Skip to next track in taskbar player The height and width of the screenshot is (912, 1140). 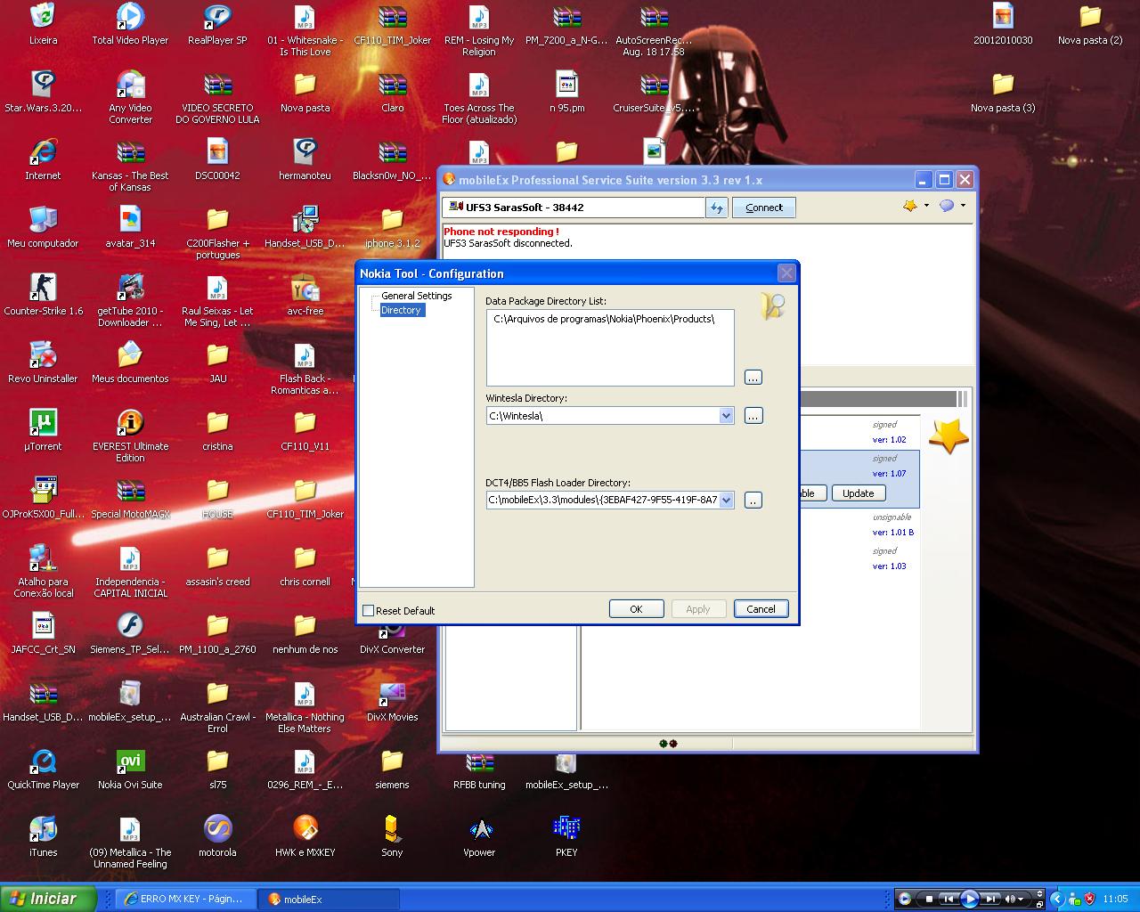click(990, 899)
